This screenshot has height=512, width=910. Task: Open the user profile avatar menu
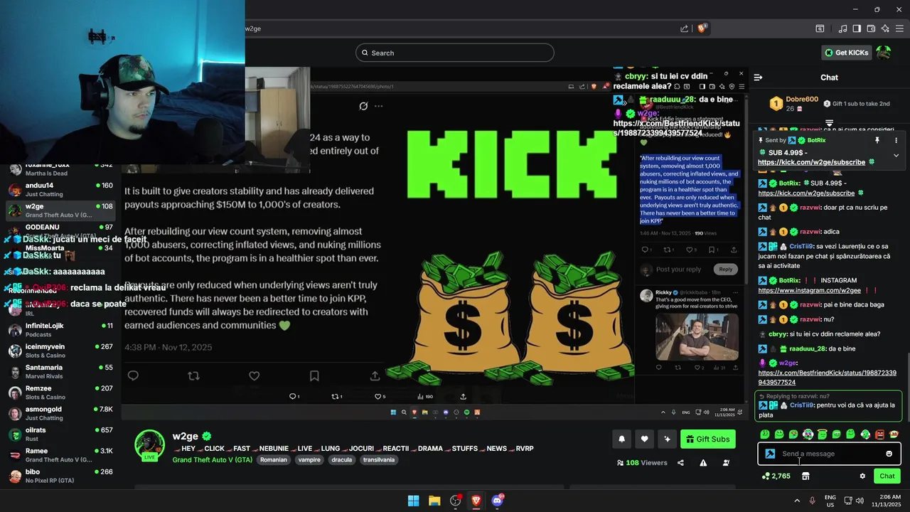[884, 53]
